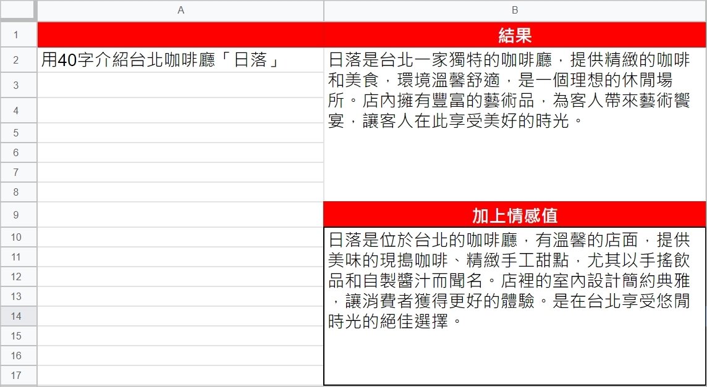Click empty cell A7
Screen dimensions: 707x387
click(180, 173)
